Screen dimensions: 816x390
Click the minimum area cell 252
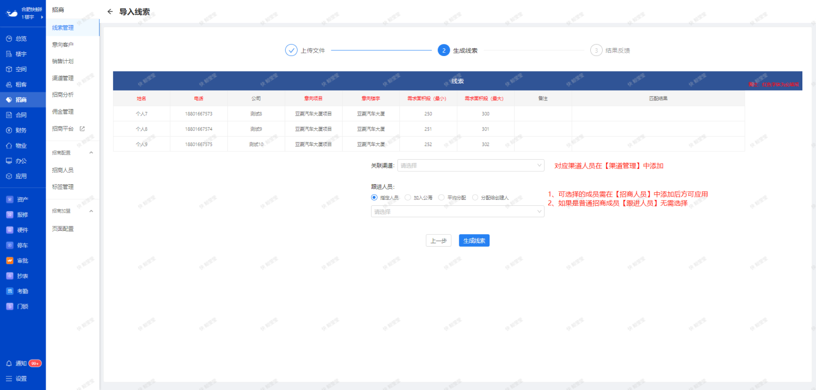428,144
